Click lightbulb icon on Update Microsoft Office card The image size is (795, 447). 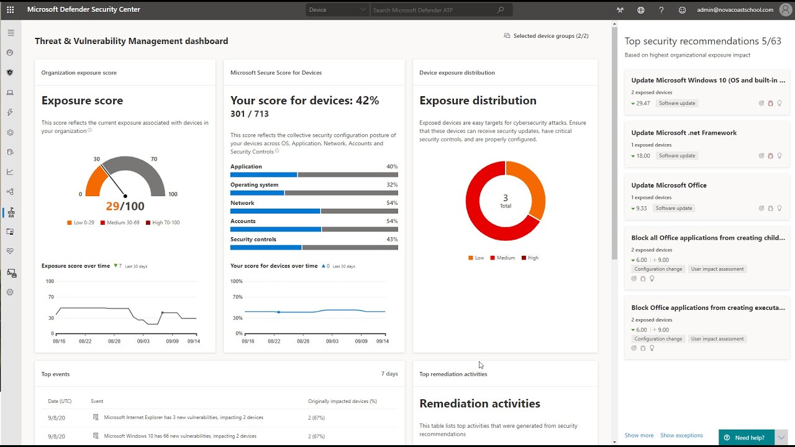(779, 209)
